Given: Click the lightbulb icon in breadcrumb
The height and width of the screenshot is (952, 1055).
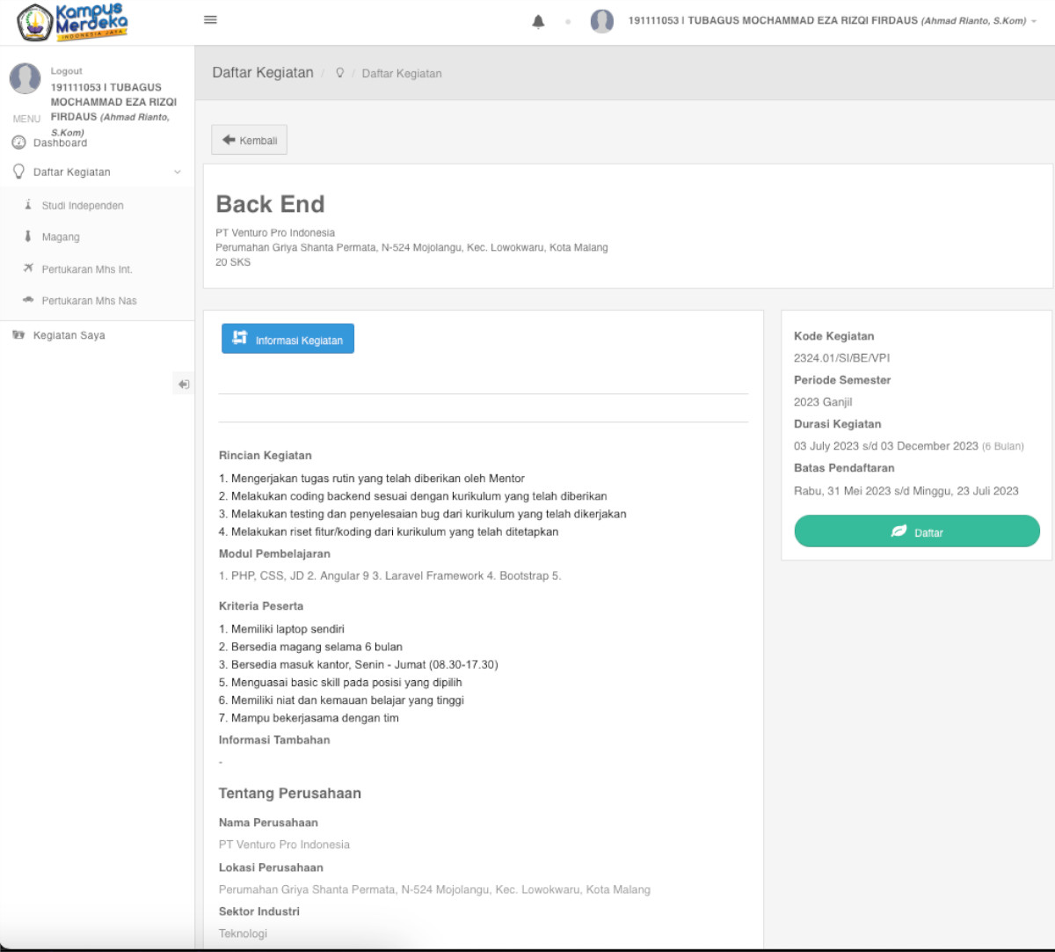Looking at the screenshot, I should click(340, 73).
